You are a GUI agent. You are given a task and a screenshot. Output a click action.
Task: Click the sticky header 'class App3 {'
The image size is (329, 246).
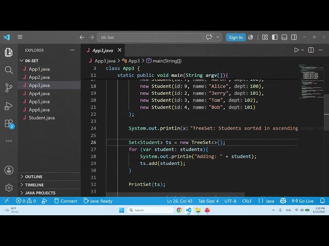[x=123, y=68]
